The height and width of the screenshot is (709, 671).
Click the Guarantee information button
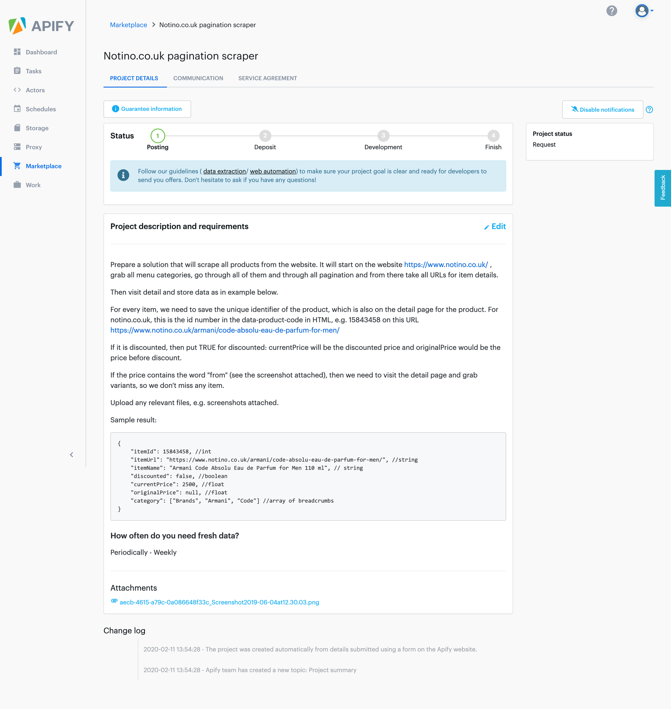(x=147, y=109)
